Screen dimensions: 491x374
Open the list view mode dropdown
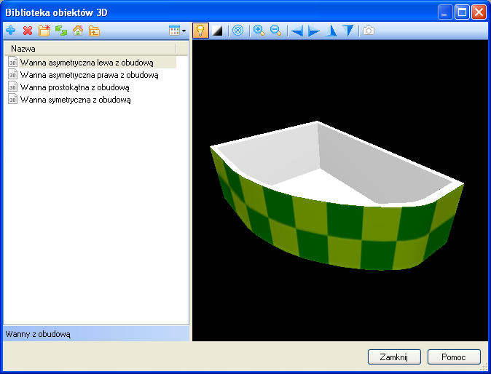click(178, 31)
